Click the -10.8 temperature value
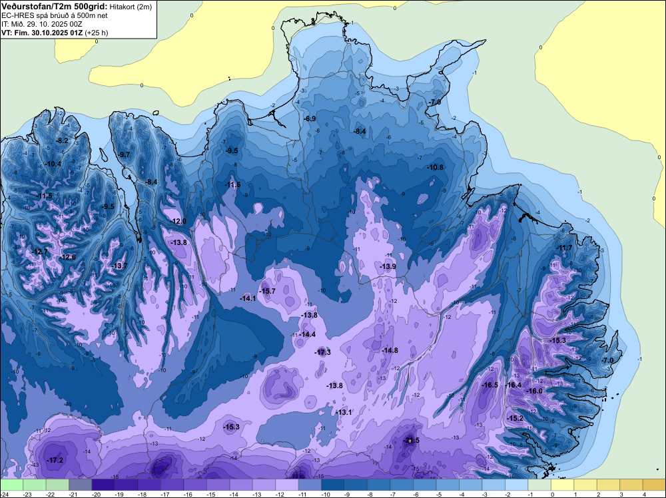666x498 pixels. click(x=436, y=167)
